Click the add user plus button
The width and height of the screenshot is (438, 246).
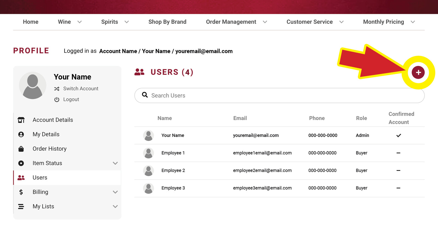click(418, 72)
